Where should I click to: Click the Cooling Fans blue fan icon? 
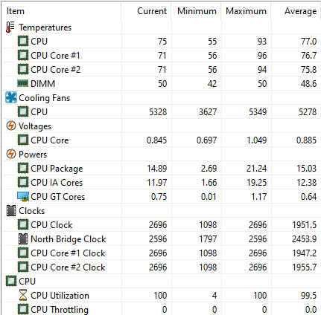pos(11,97)
